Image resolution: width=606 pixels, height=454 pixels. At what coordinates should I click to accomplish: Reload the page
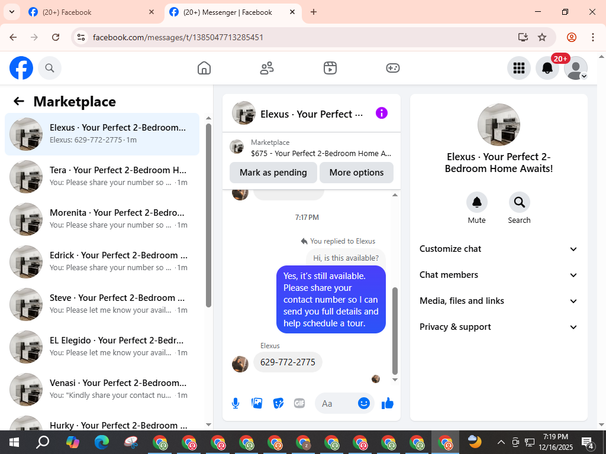56,37
